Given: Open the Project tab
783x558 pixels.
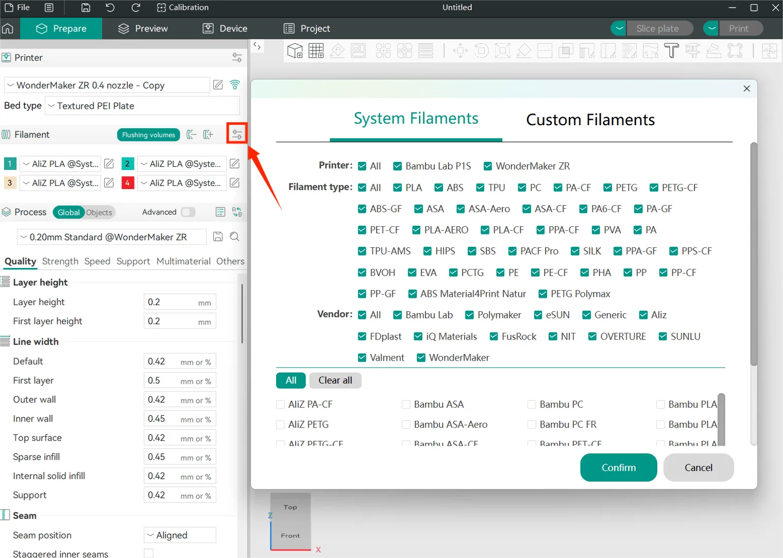Looking at the screenshot, I should [307, 28].
